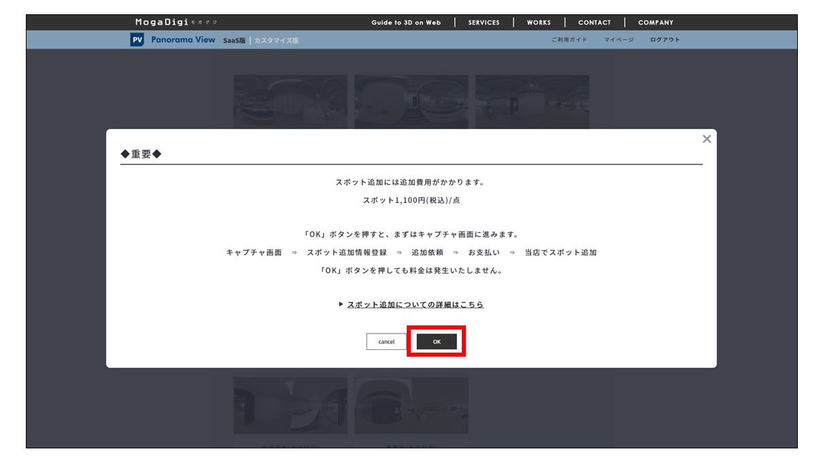Close the dialog with the X icon
This screenshot has width=823, height=462.
[x=707, y=139]
